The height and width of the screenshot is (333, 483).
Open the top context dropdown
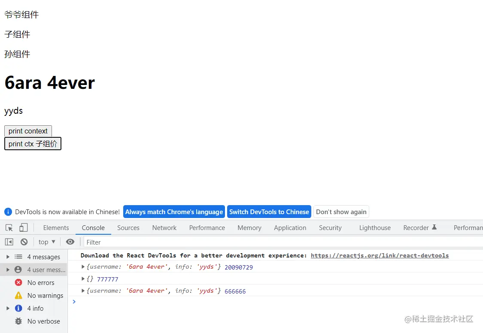coord(47,242)
